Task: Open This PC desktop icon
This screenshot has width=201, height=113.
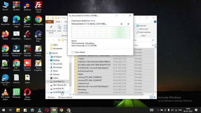Action: point(5,6)
